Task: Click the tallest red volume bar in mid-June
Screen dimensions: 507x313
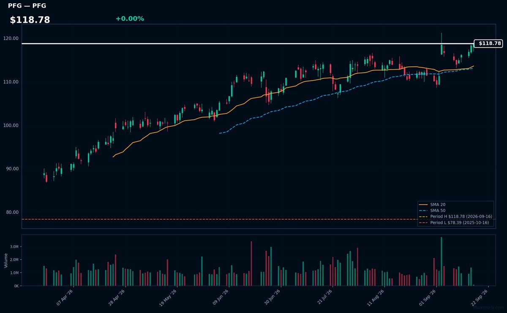Action: pyautogui.click(x=251, y=264)
